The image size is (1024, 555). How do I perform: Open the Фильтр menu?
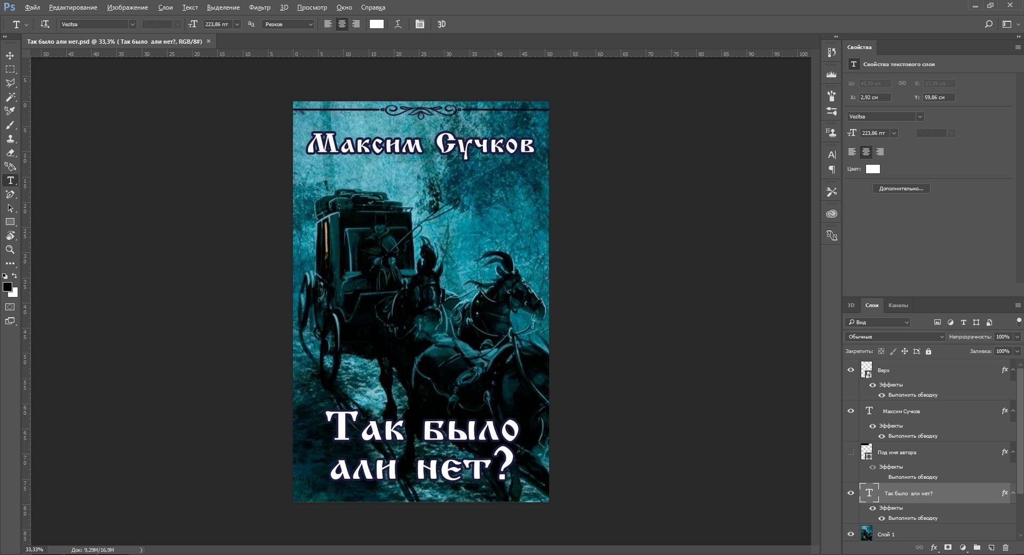pos(259,7)
